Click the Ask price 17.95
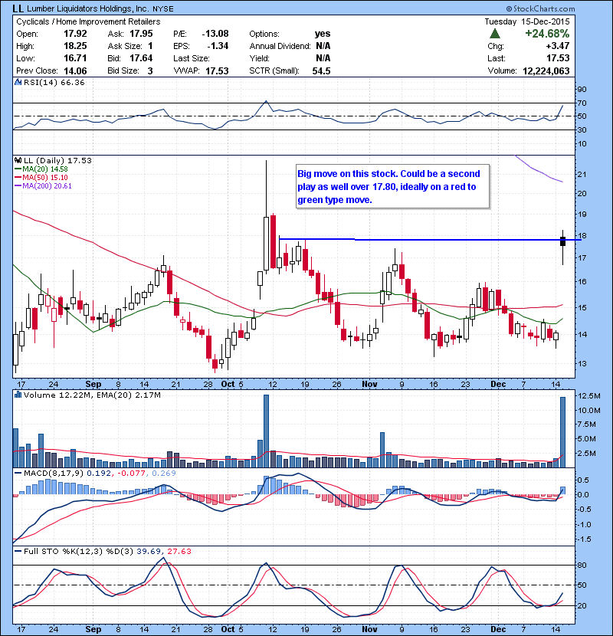The width and height of the screenshot is (613, 636). click(x=141, y=34)
